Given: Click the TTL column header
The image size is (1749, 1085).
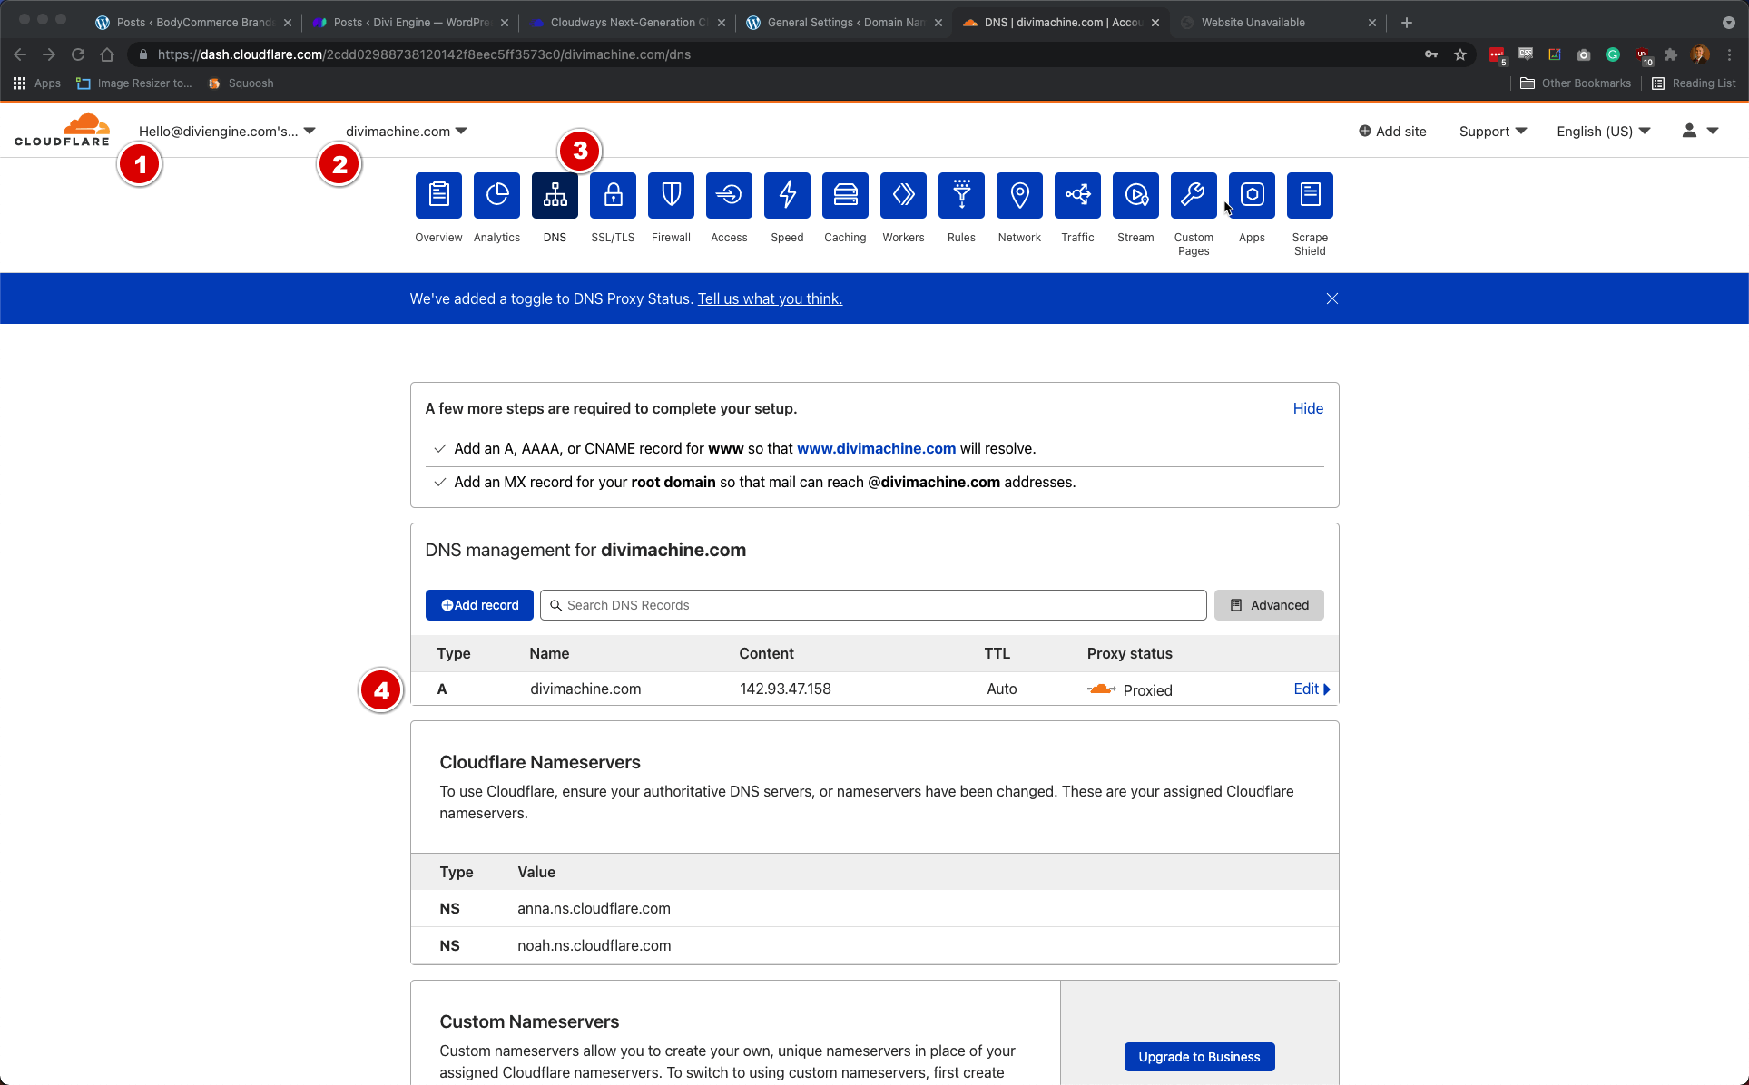Looking at the screenshot, I should click(997, 654).
